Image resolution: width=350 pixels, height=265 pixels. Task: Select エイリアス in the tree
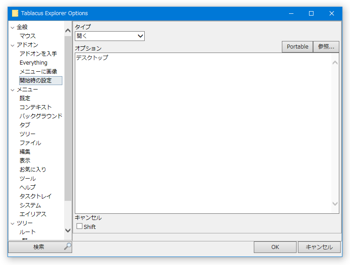pos(33,214)
